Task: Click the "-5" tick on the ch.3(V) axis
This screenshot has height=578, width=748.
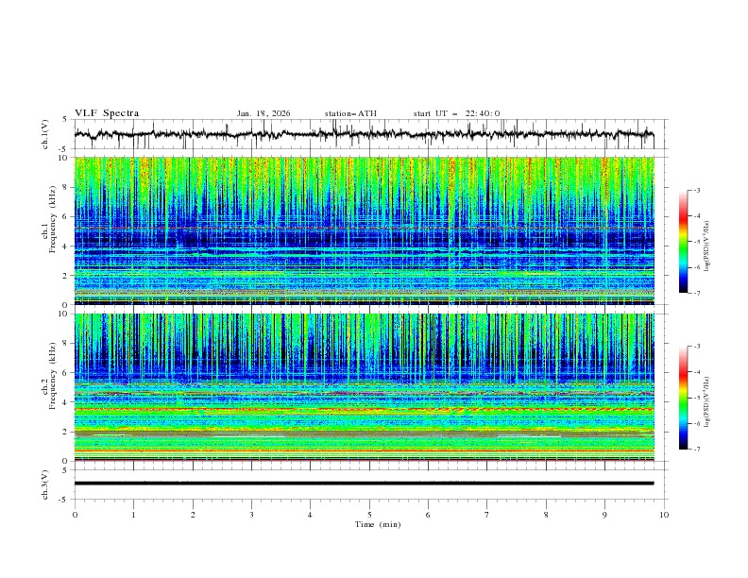Action: (x=64, y=500)
